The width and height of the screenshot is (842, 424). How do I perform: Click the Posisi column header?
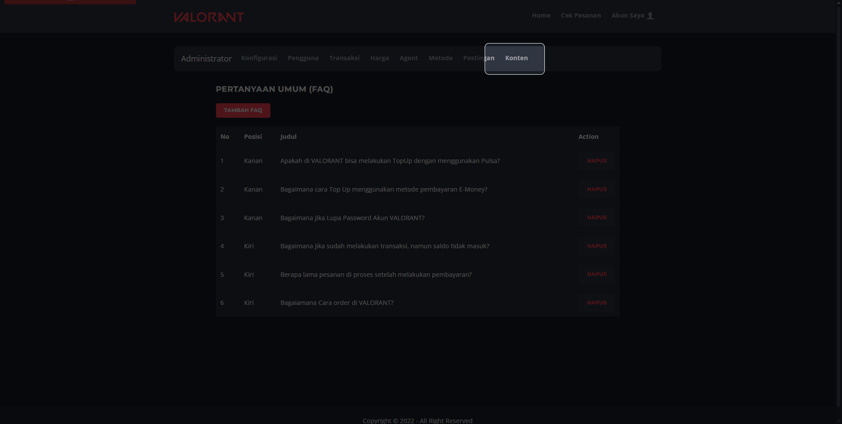pyautogui.click(x=253, y=137)
